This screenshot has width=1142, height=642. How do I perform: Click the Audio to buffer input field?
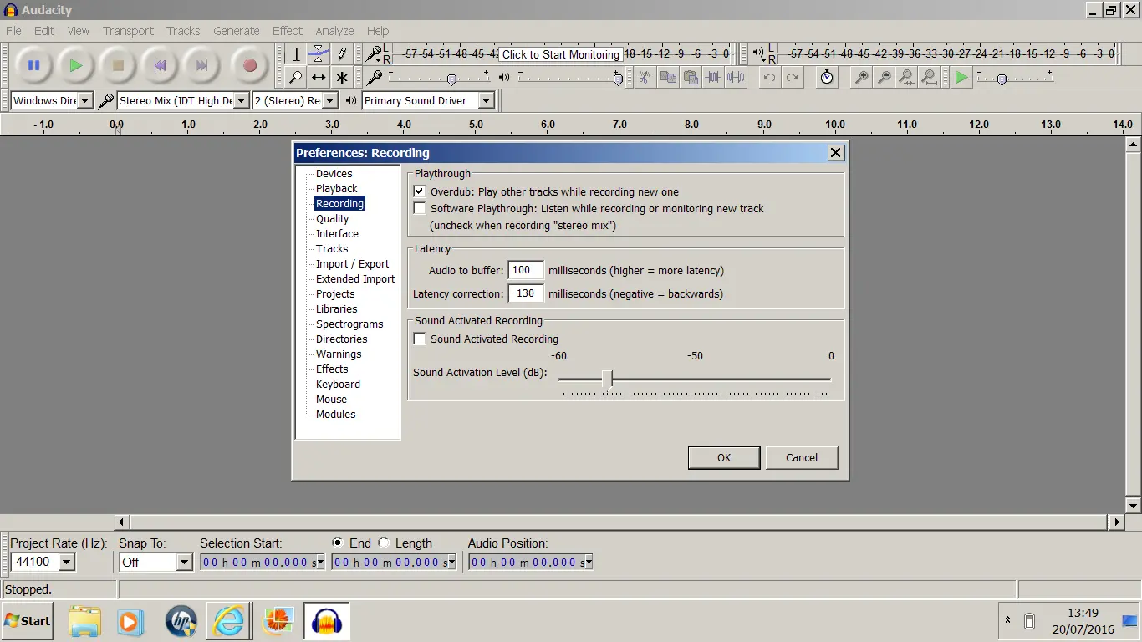point(526,270)
